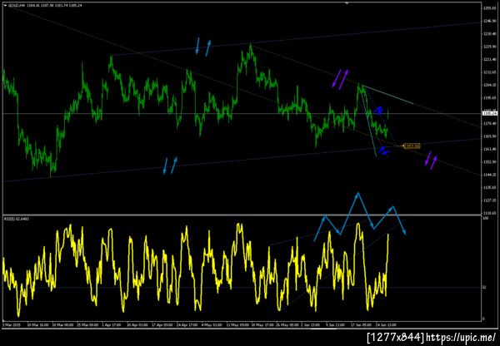Click the 1246.90 price scale value

[x=490, y=21]
